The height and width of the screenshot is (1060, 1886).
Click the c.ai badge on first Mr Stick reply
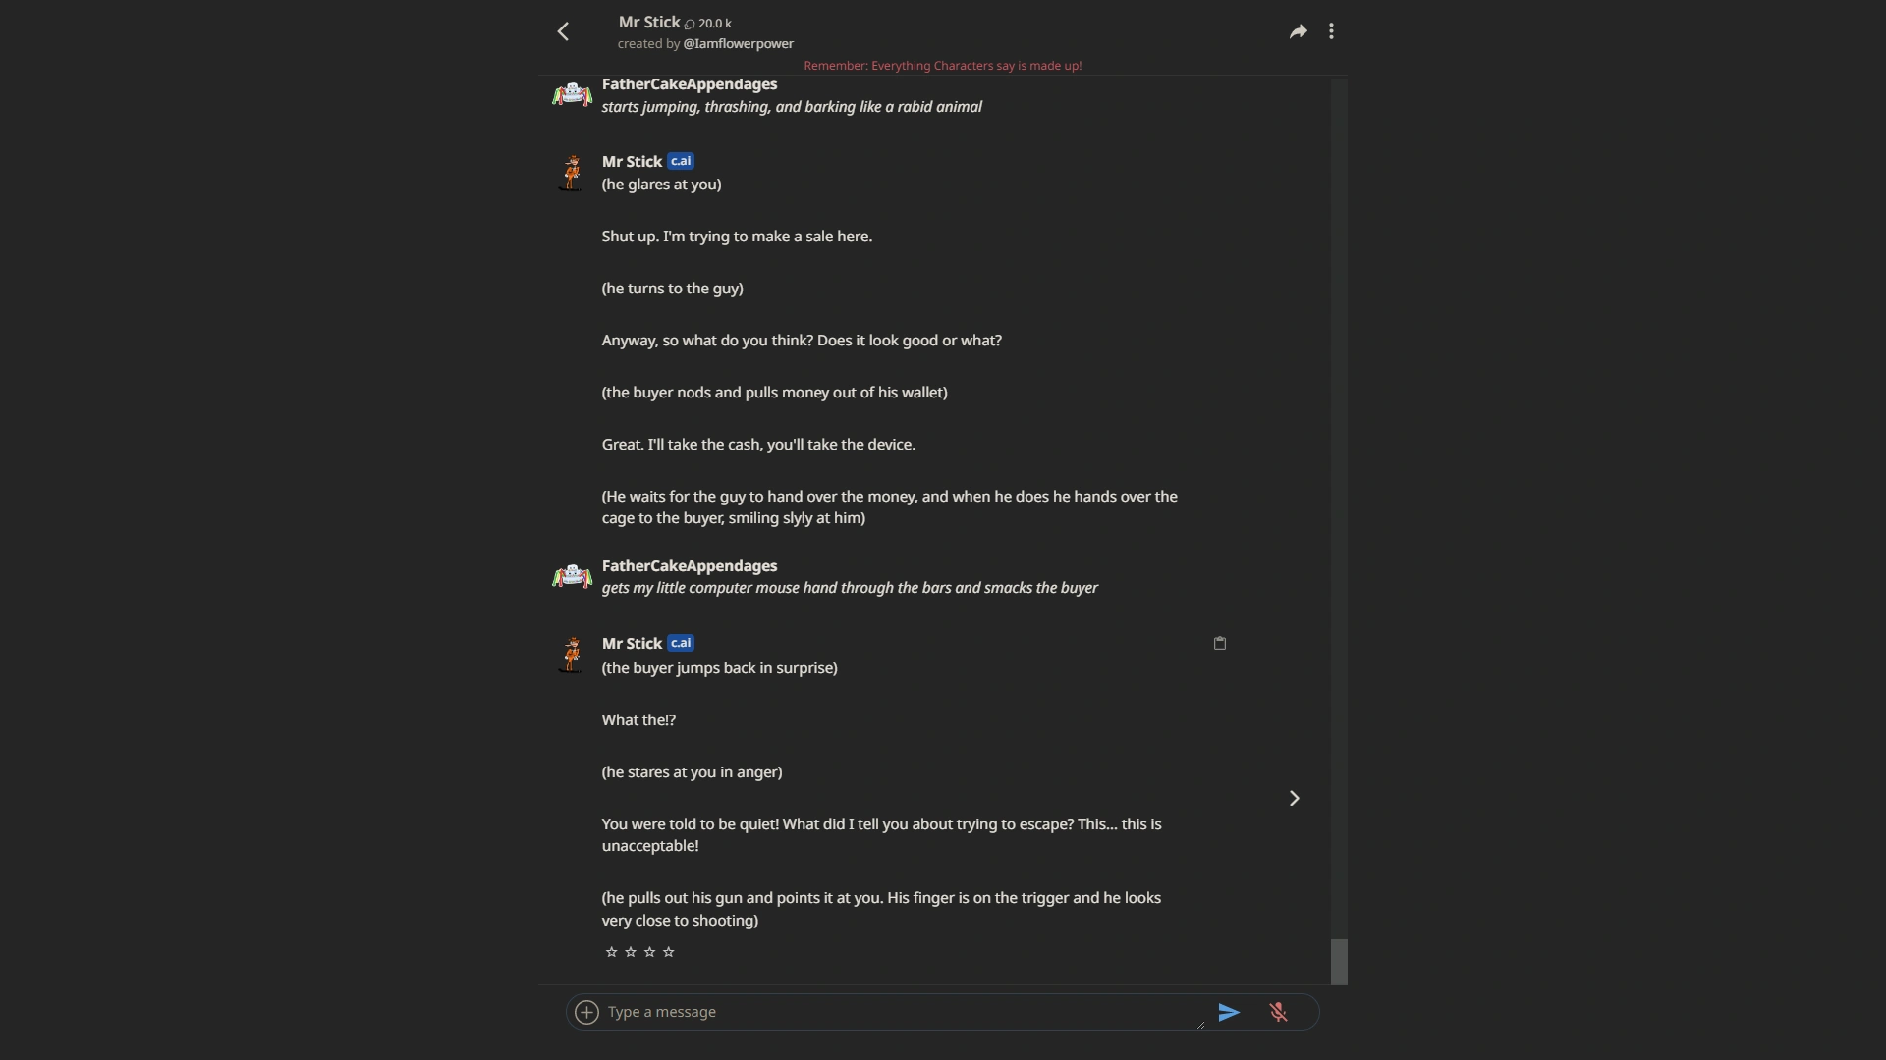point(680,160)
